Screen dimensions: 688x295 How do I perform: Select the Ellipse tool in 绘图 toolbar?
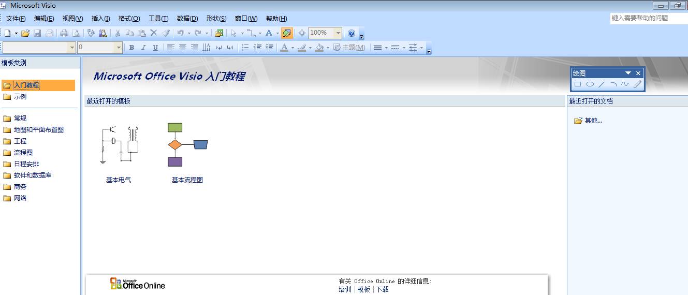(590, 84)
